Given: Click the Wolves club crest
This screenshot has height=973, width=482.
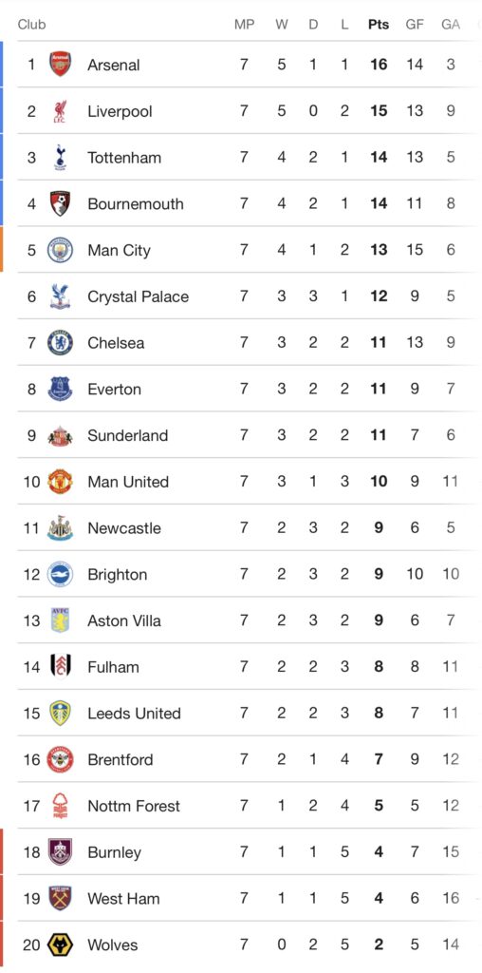Looking at the screenshot, I should (x=60, y=945).
